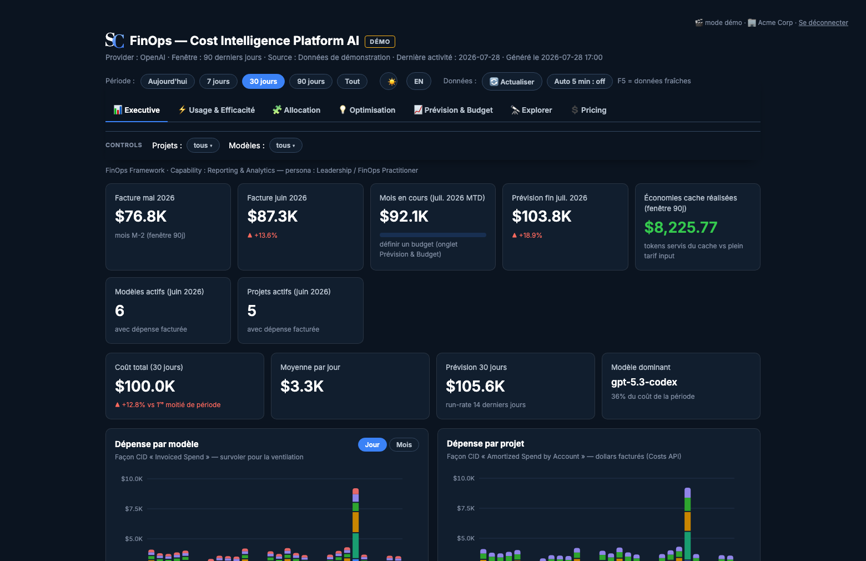Open the Projets filter dropdown
Image resolution: width=866 pixels, height=561 pixels.
[x=203, y=146]
